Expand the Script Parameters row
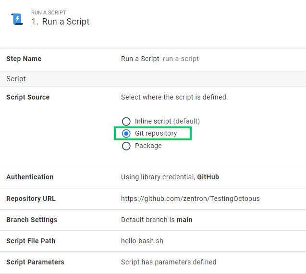This screenshot has width=306, height=274. point(153,262)
